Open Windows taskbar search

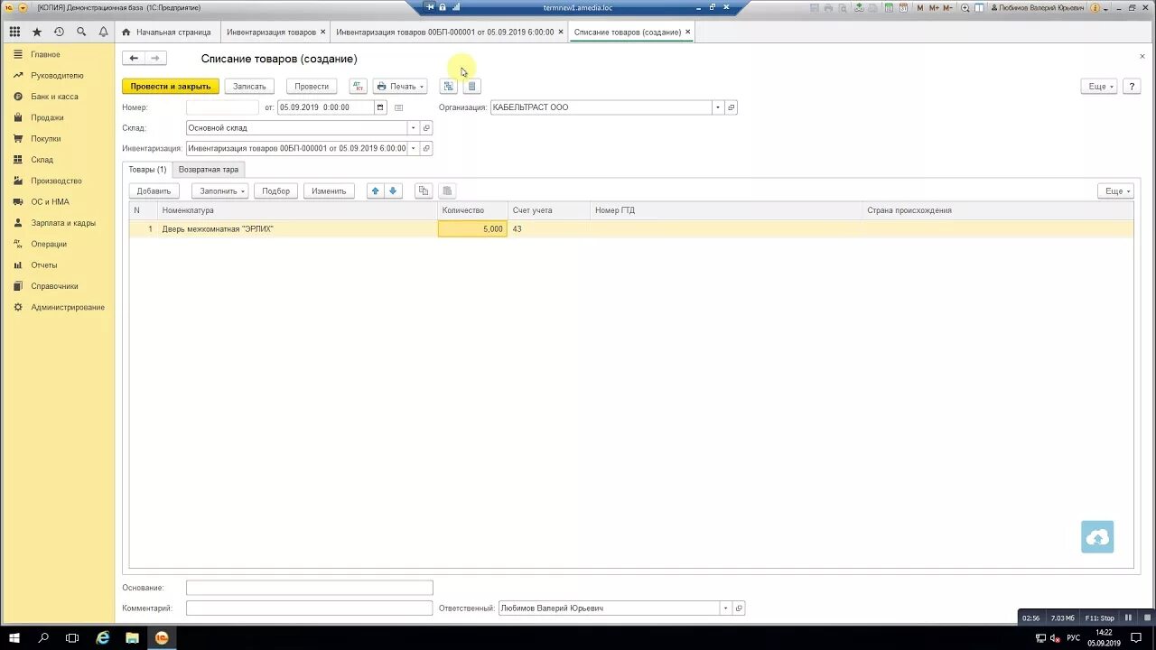(x=43, y=638)
